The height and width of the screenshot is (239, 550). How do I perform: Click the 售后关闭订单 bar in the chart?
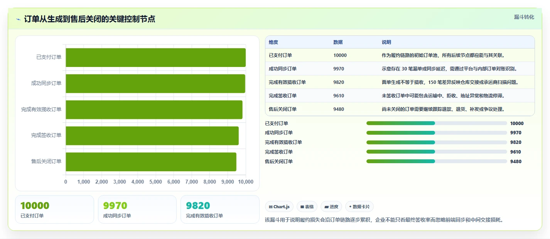click(151, 162)
